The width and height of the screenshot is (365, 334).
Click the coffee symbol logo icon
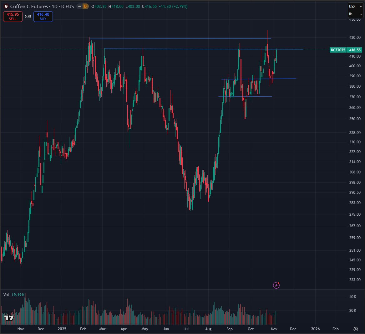point(6,6)
